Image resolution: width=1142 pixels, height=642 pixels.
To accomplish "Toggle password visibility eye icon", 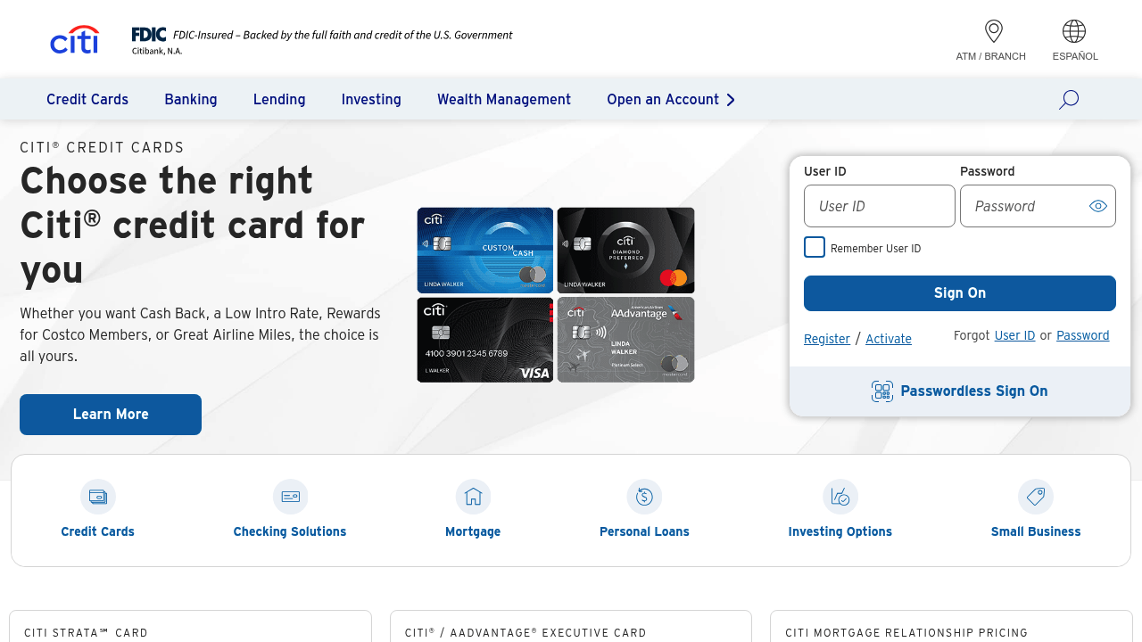I will [x=1097, y=206].
